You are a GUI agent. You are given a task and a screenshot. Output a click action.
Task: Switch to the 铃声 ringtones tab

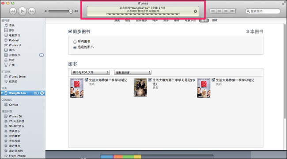pyautogui.click(x=155, y=20)
